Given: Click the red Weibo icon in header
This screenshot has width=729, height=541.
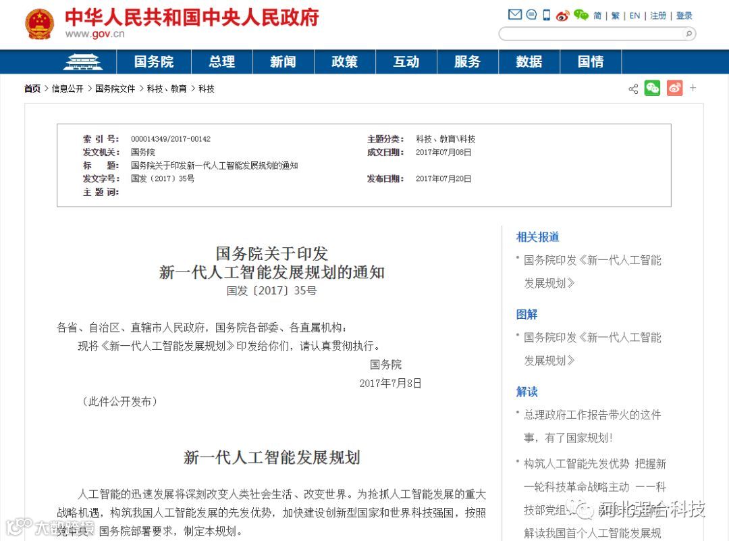Looking at the screenshot, I should click(562, 16).
